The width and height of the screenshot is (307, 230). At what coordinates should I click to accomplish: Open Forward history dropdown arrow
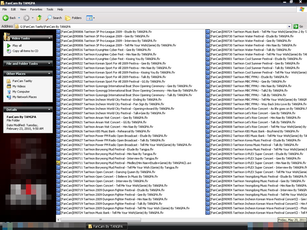(x=32, y=18)
